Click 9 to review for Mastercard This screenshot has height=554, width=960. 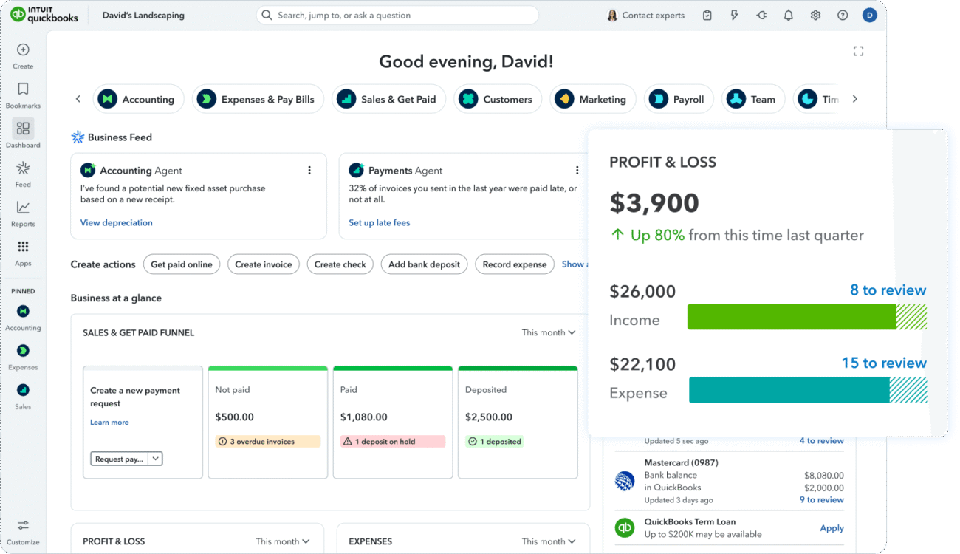tap(821, 500)
